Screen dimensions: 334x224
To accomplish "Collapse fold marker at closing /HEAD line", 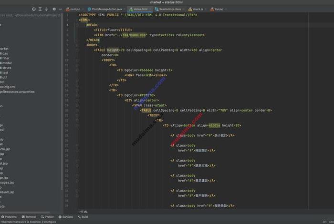I will pos(77,40).
